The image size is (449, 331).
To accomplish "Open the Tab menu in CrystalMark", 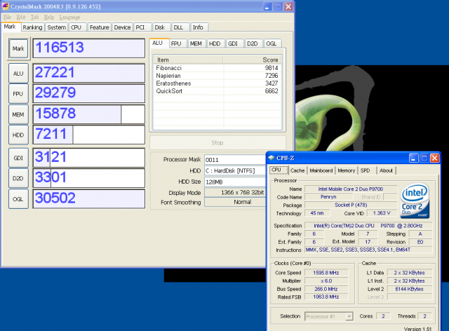I will (34, 17).
